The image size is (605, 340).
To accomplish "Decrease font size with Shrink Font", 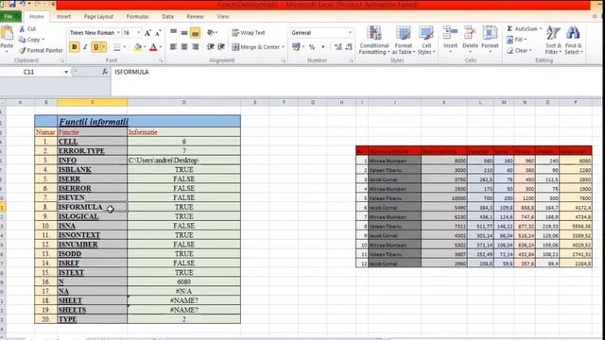I will tap(158, 33).
